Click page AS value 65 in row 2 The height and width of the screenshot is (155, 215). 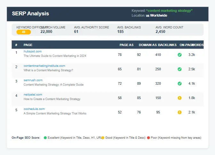[x=120, y=69]
